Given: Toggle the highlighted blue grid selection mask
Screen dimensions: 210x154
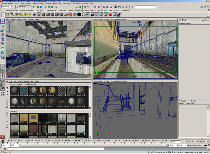Looking at the screenshot, I should point(52,7).
